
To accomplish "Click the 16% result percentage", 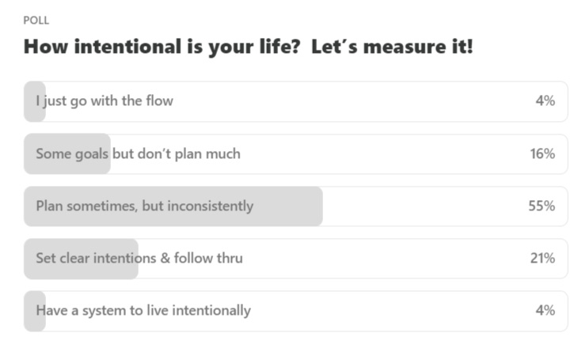I will coord(542,153).
